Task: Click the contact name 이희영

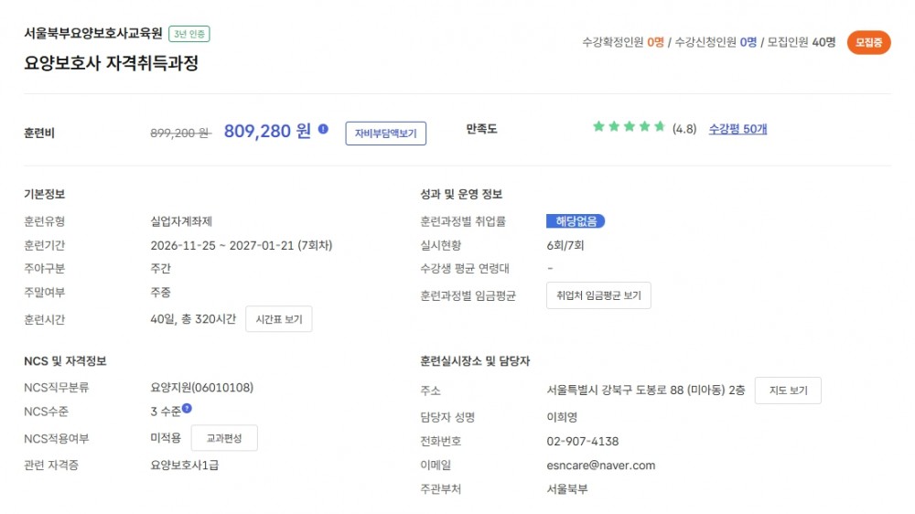Action: point(562,417)
